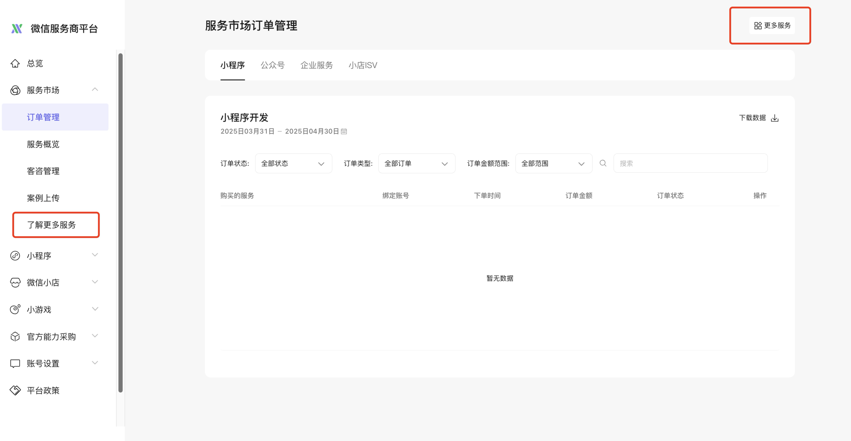Viewport: 851px width, 441px height.
Task: Switch to the 公众号 tab
Action: (x=273, y=65)
